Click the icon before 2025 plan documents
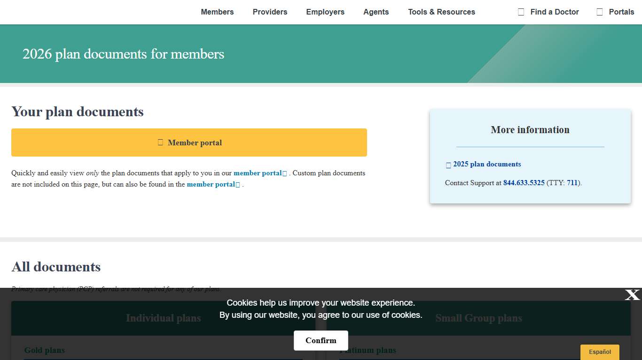Viewport: 642px width, 360px height. [x=448, y=165]
